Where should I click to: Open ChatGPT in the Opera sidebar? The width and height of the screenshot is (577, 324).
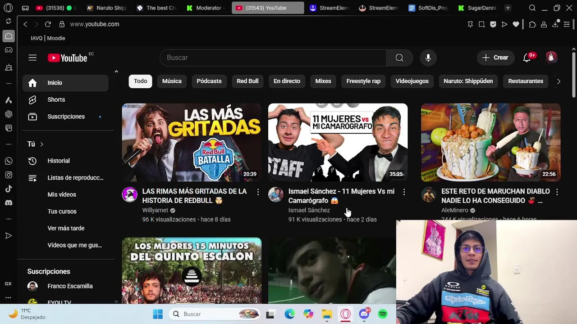[9, 114]
